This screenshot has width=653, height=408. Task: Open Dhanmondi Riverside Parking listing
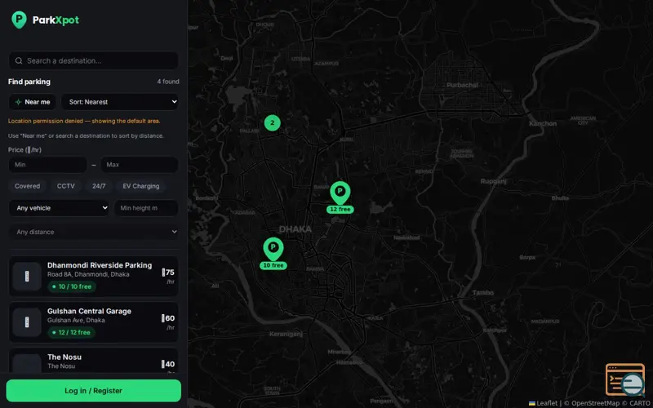[93, 276]
